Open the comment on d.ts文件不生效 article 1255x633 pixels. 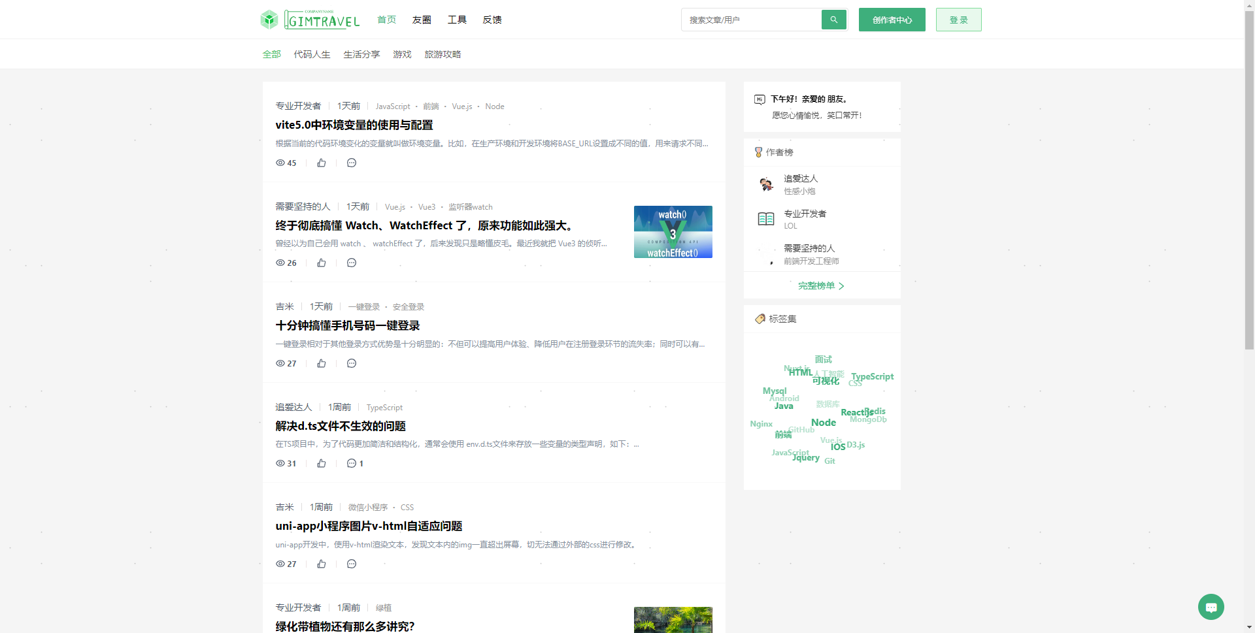click(x=355, y=463)
